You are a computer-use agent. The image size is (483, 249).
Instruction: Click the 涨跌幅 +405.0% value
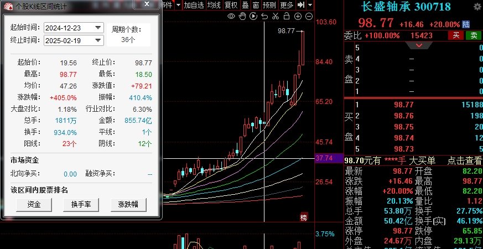[x=63, y=98]
